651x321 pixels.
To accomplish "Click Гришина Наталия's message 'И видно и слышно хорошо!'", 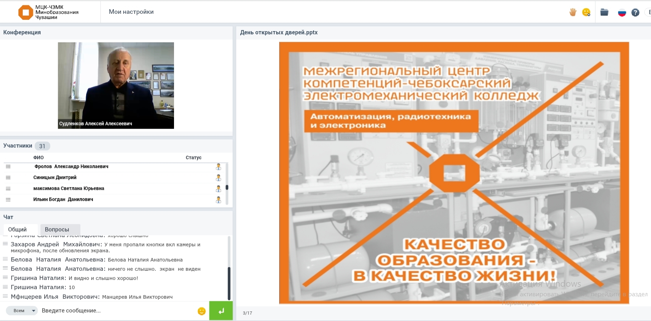I will coord(103,278).
